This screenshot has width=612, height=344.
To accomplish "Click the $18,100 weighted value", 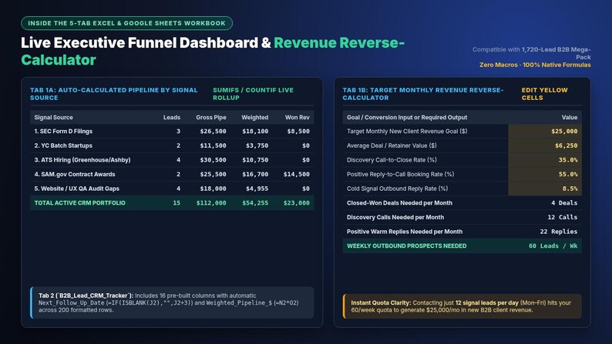I will pos(255,132).
